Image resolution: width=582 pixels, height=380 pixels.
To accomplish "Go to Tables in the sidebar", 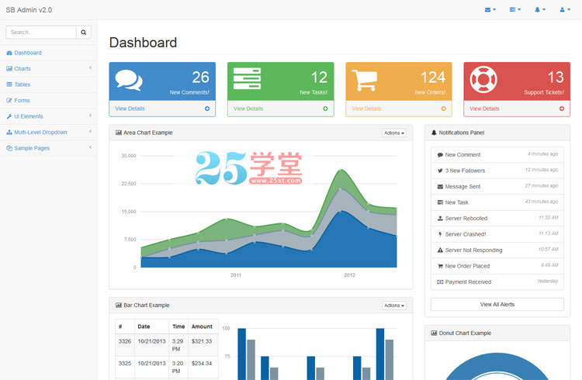I will 48,85.
